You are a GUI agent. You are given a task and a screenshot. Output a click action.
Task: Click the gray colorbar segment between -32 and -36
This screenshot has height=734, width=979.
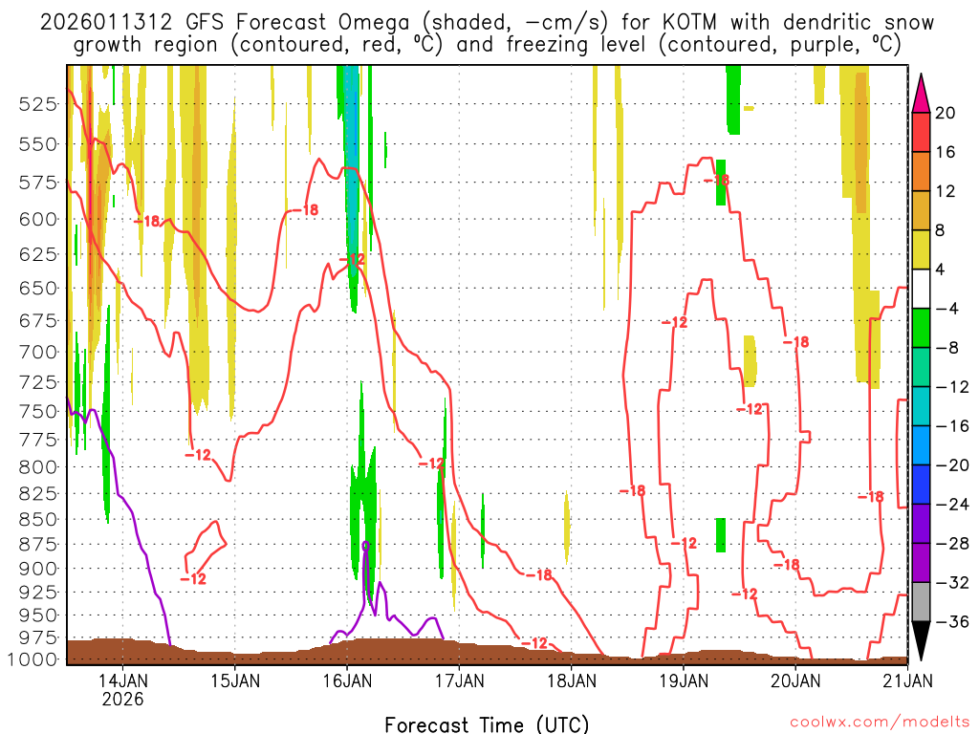tap(921, 602)
